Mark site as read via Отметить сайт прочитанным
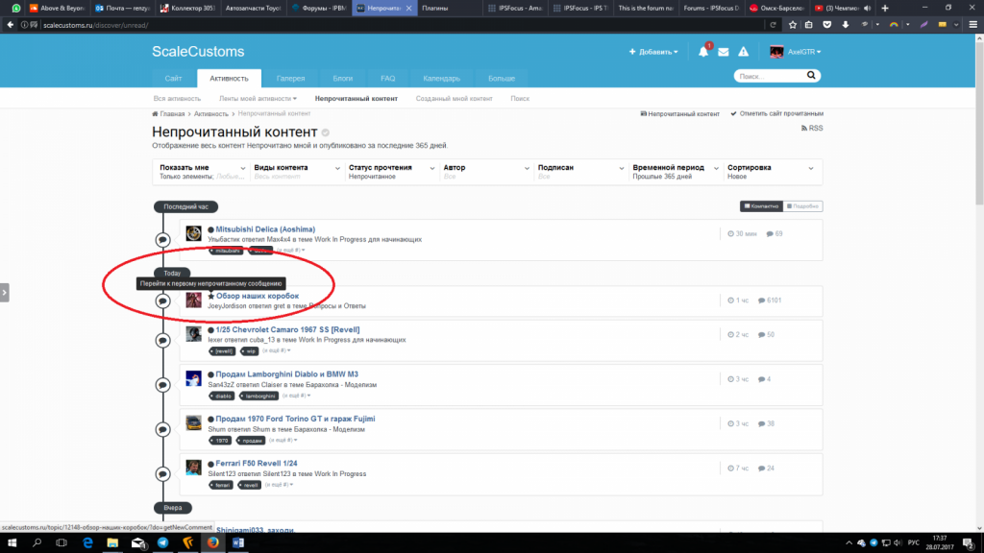 point(776,113)
